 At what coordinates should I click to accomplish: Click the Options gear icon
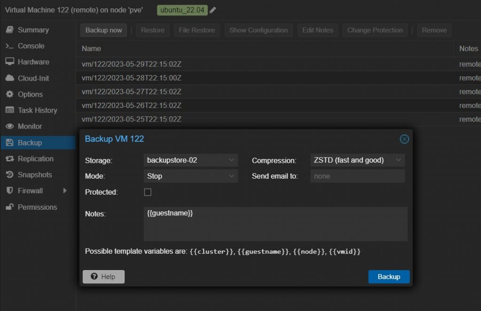click(9, 94)
